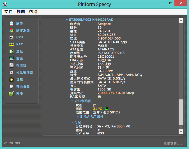Viewport: 189px width, 149px height.
Task: Click the 166 次数 power-on count
Action: 104,64
